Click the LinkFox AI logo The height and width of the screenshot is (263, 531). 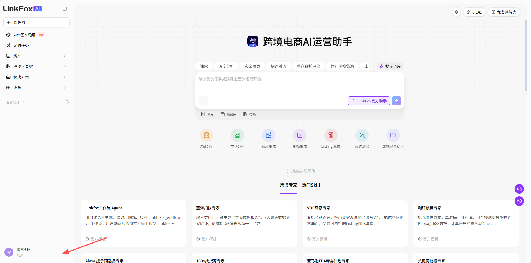click(x=22, y=9)
